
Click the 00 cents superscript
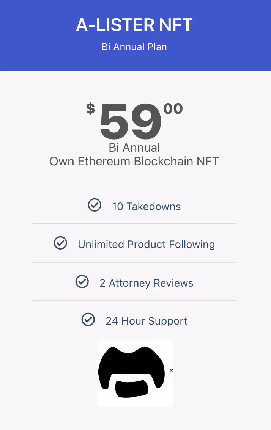coord(173,109)
